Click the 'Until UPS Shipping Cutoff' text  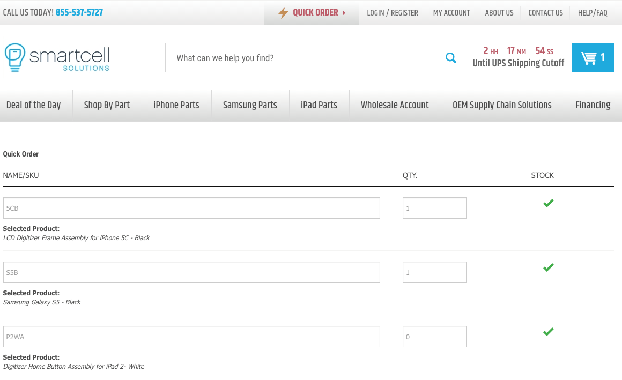pos(518,63)
